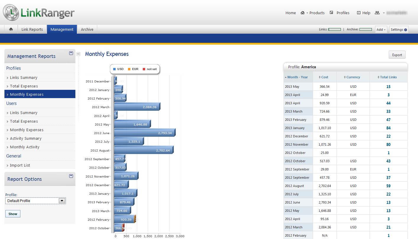Toggle USD series in chart legend
The height and width of the screenshot is (239, 418).
118,69
